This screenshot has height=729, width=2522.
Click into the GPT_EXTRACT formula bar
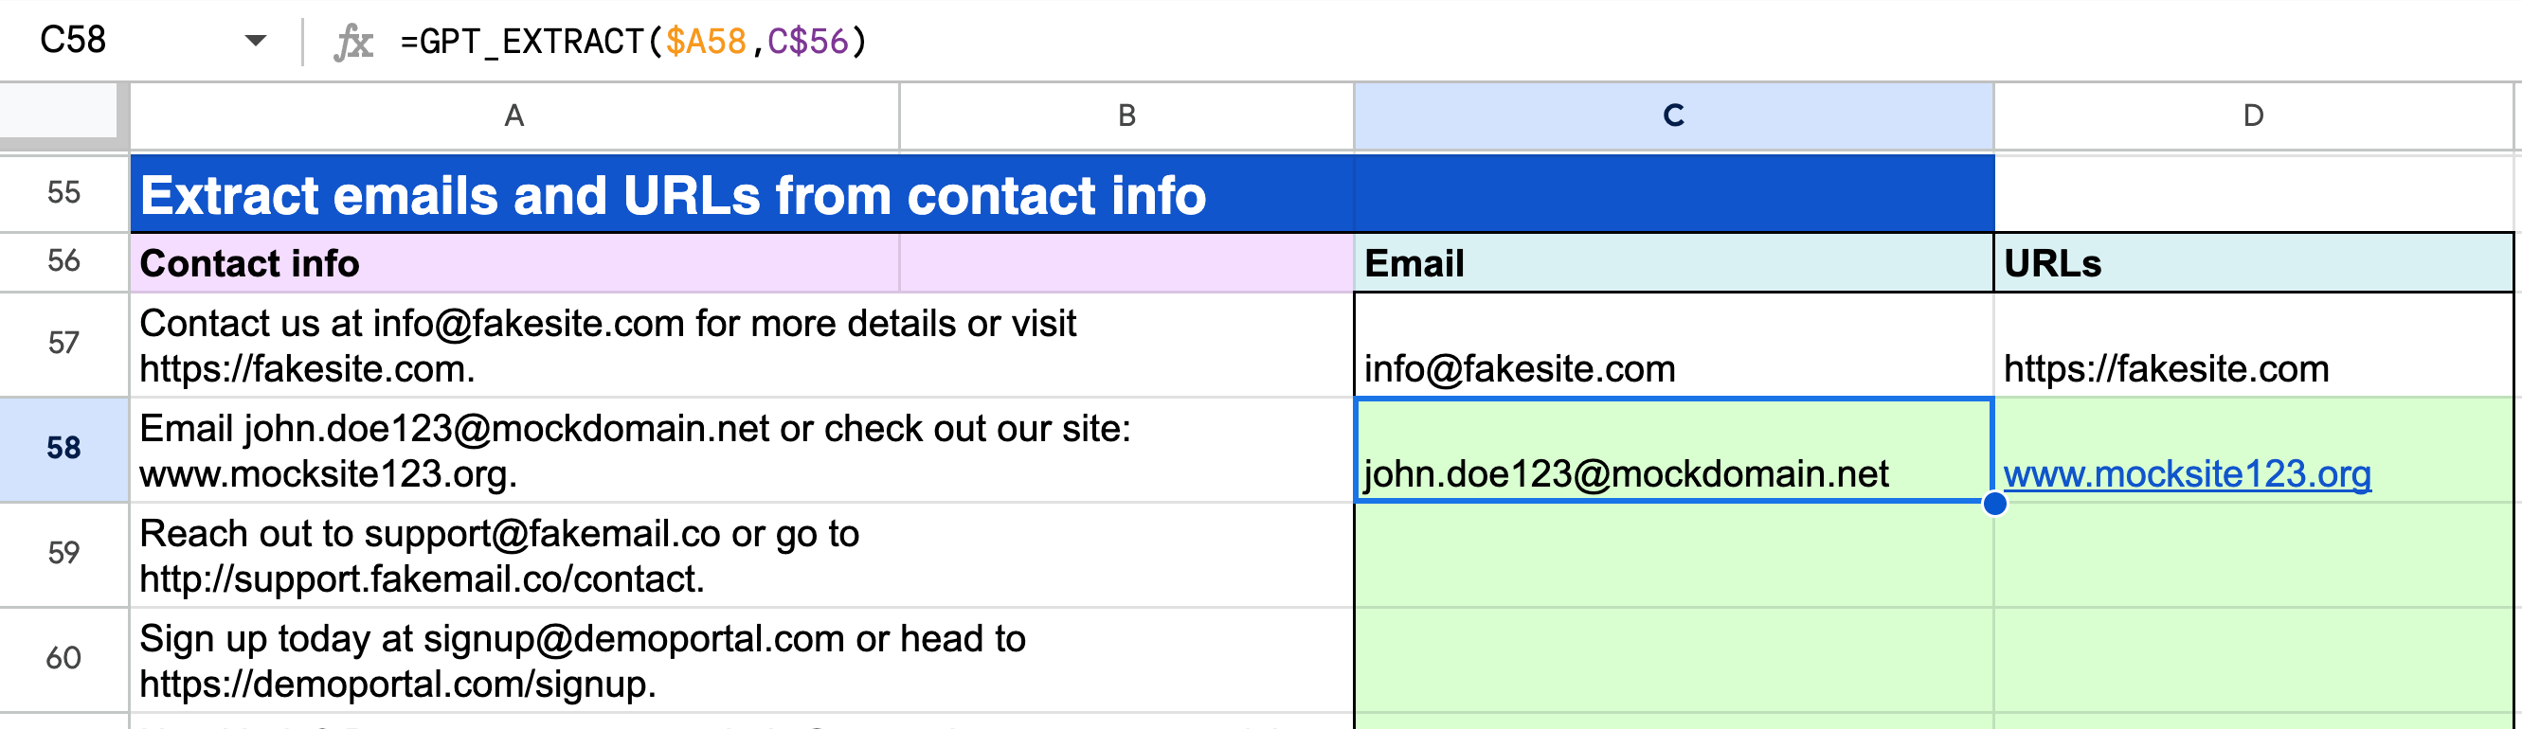click(x=1175, y=41)
